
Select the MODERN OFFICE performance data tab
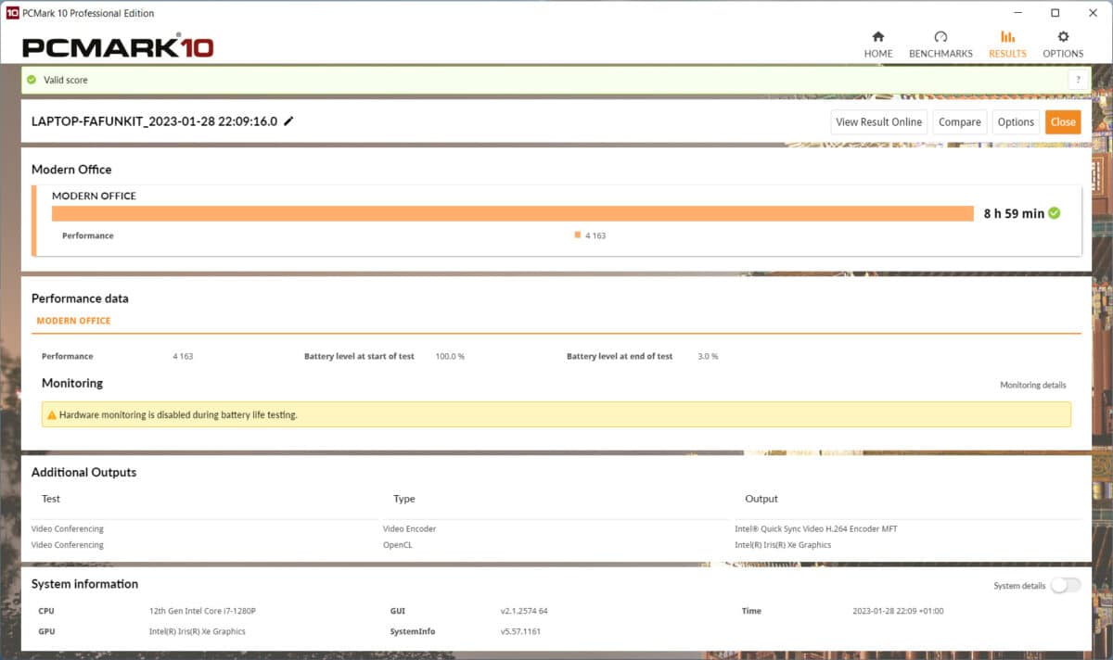[73, 321]
